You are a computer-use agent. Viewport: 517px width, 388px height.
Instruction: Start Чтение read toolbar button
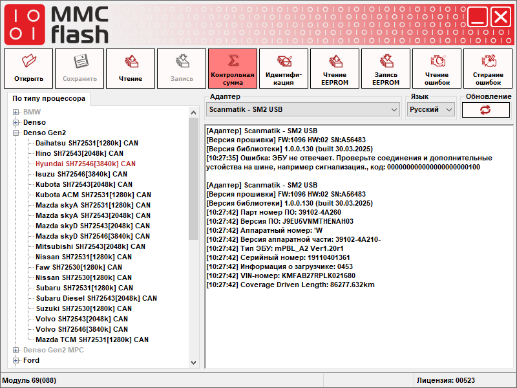[x=131, y=69]
